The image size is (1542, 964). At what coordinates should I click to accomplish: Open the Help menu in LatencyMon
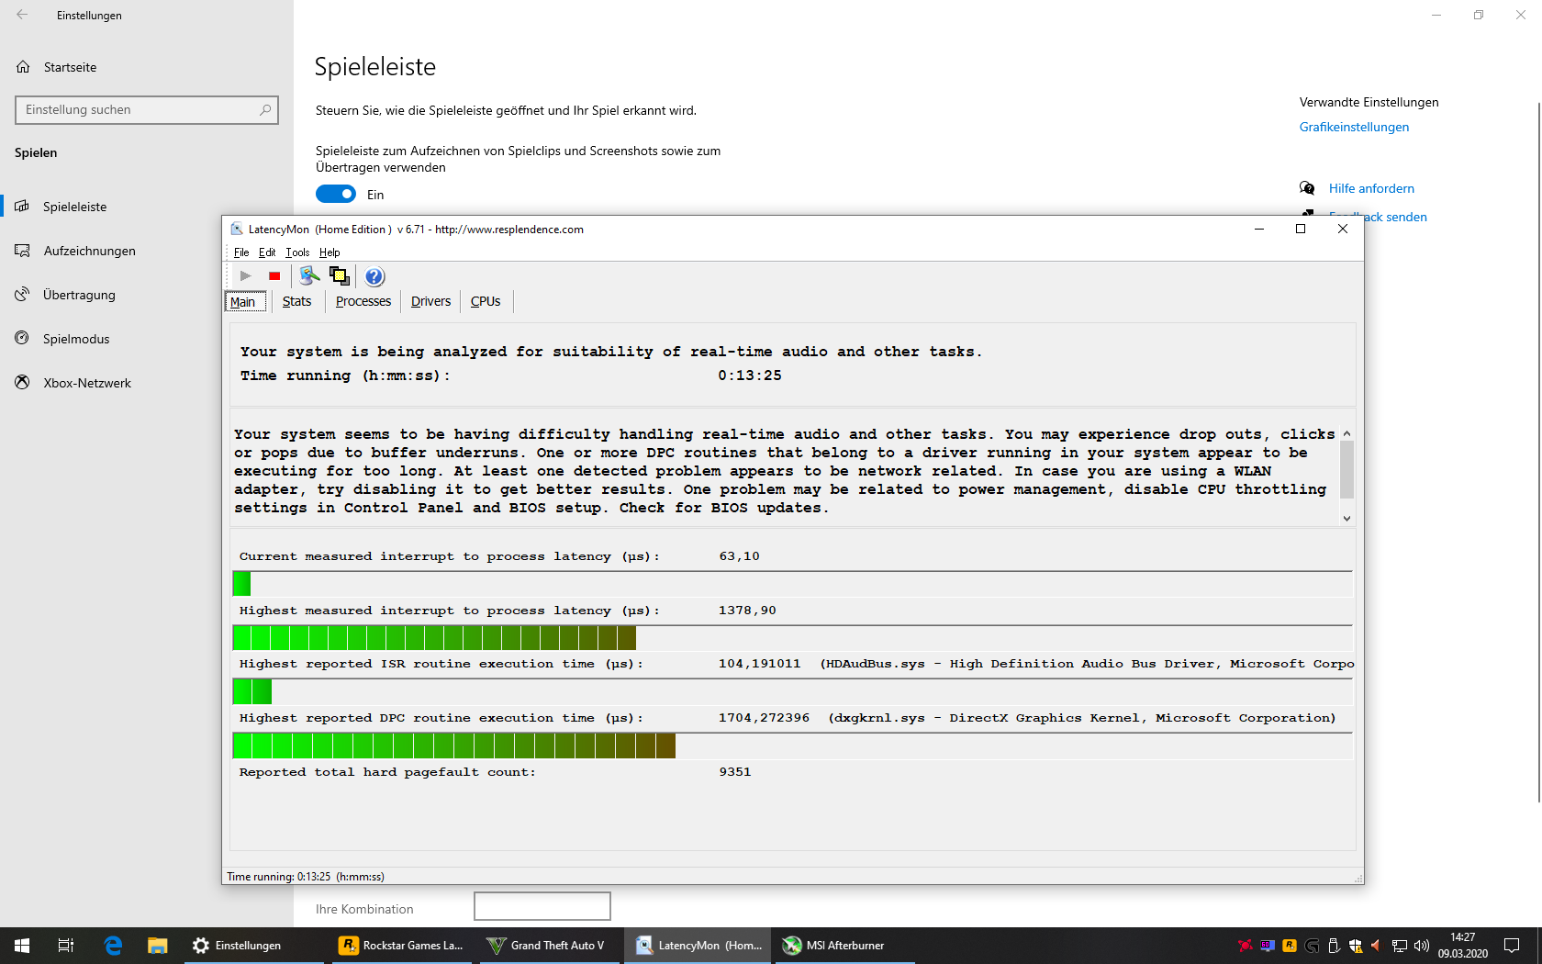[x=330, y=252]
